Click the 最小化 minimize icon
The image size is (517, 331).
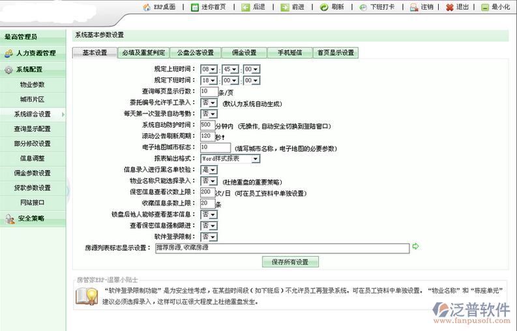click(484, 7)
